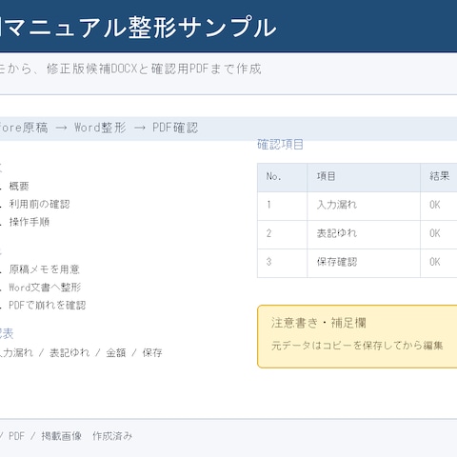Click the PDF footer text
This screenshot has width=457, height=457.
coord(16,436)
